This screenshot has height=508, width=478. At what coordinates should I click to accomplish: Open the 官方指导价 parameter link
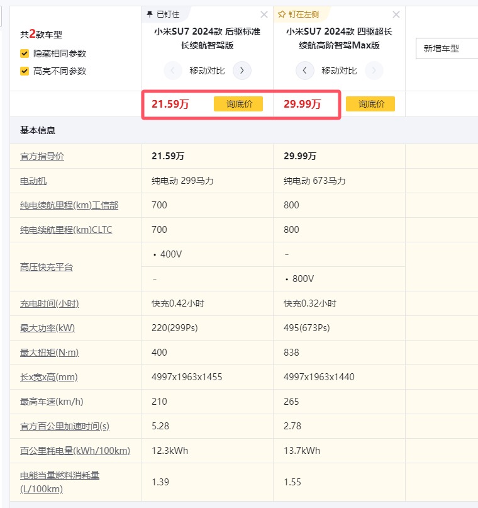pos(42,156)
